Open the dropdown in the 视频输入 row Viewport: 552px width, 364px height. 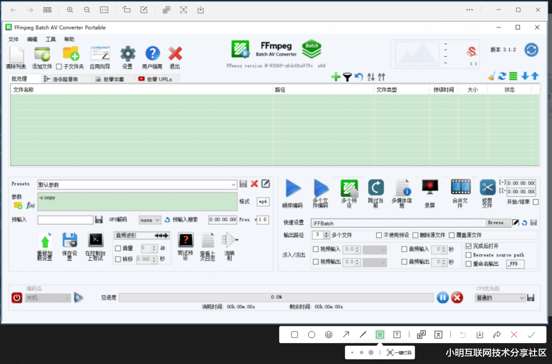(375, 250)
